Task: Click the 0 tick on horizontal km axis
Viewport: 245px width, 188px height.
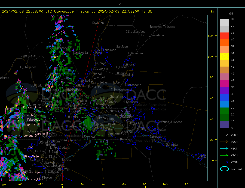Action: pyautogui.click(x=62, y=184)
